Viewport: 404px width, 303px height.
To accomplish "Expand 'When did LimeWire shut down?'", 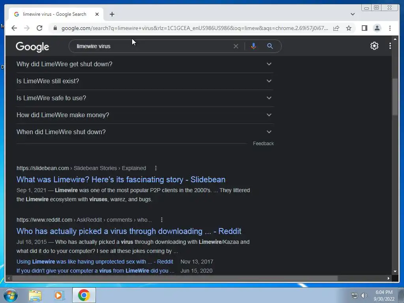I will click(x=145, y=132).
